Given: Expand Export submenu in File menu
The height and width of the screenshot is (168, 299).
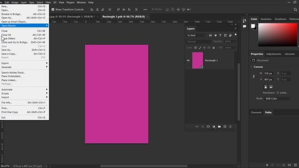Looking at the screenshot, I should pos(24,63).
